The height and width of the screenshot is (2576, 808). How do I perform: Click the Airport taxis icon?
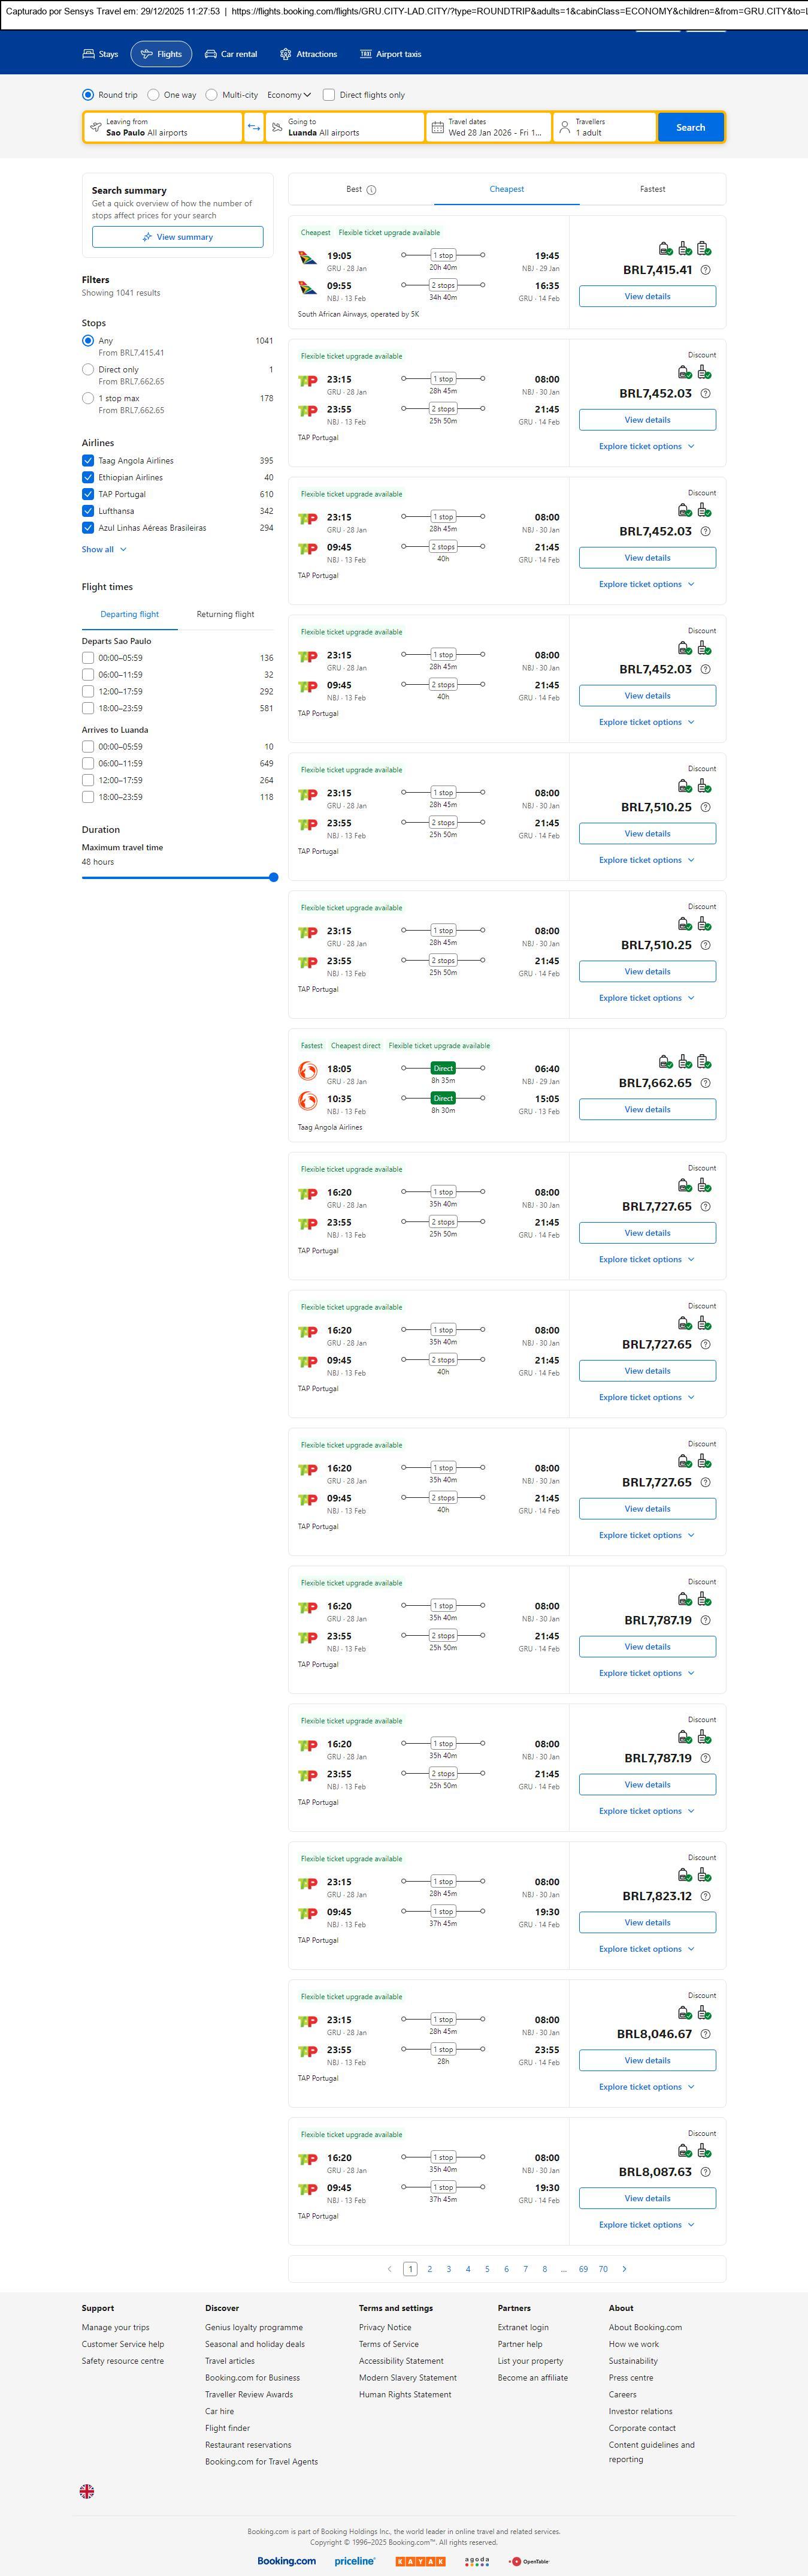tap(365, 54)
